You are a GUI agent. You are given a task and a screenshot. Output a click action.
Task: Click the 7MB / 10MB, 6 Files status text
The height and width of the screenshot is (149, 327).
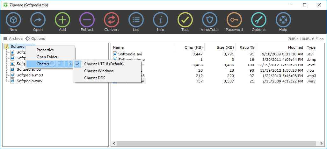[306, 39]
